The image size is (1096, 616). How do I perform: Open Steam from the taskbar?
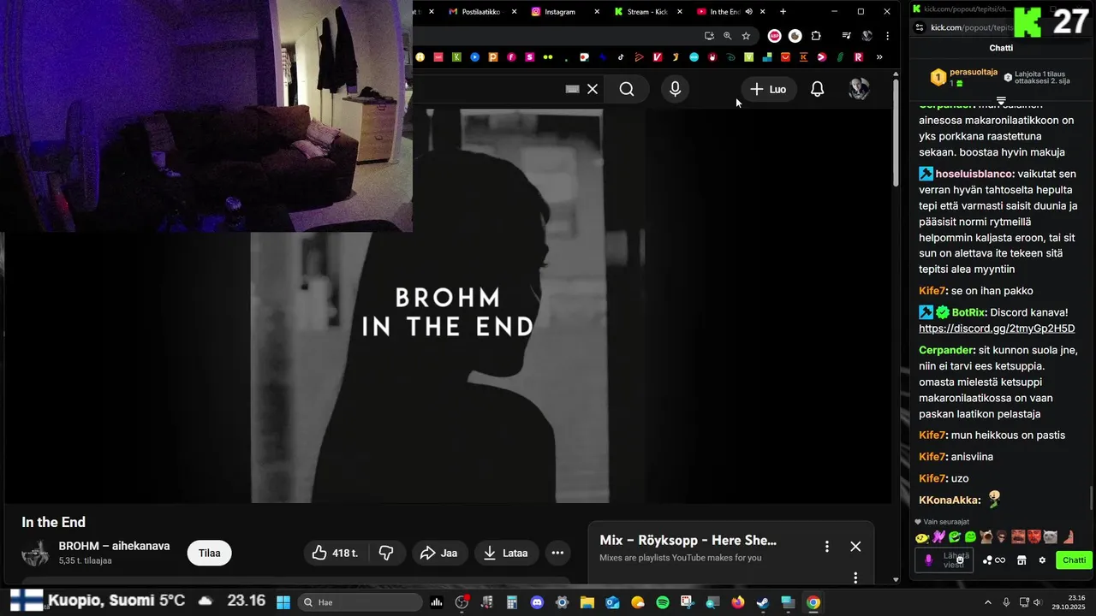coord(763,602)
